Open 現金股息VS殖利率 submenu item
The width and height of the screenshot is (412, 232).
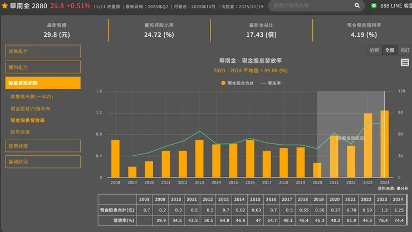click(x=30, y=108)
